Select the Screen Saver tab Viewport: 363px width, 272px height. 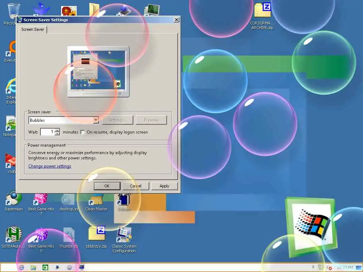point(32,29)
